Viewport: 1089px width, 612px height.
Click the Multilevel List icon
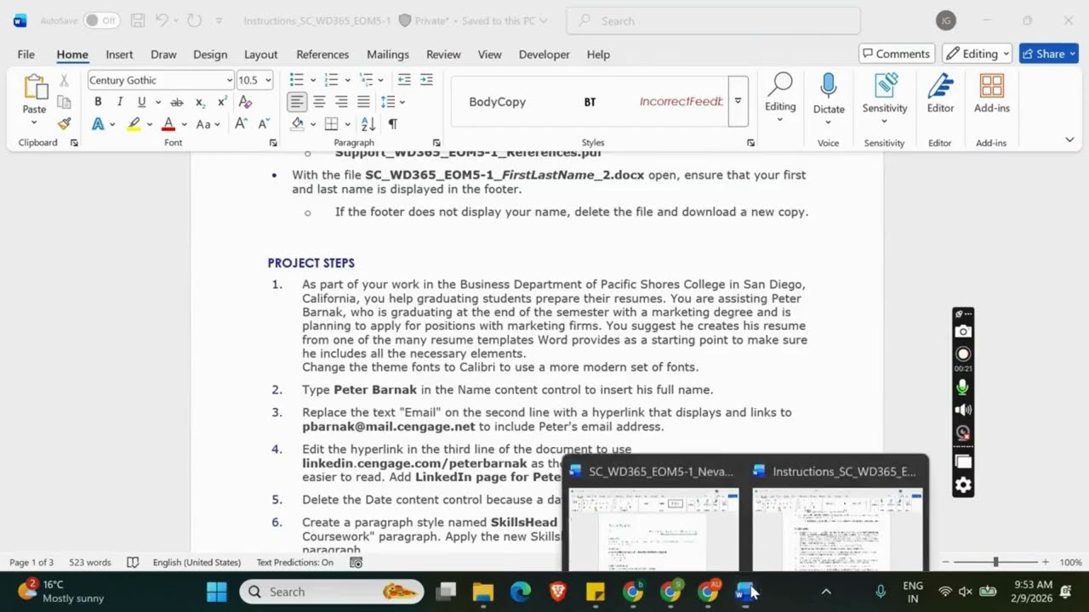coord(366,80)
